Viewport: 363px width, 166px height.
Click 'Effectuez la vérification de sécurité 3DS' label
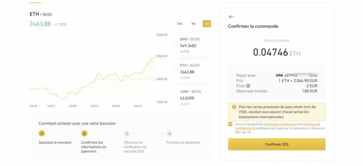point(135,147)
